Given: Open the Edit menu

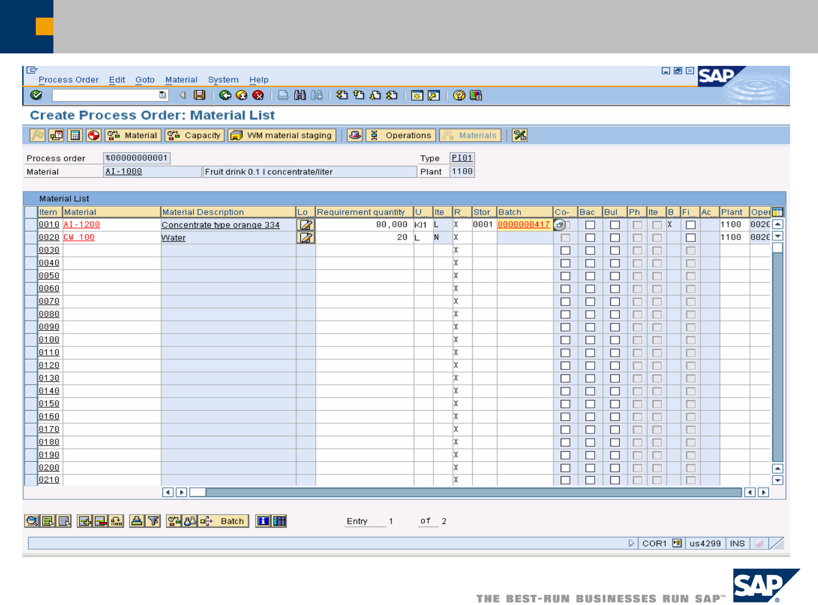Looking at the screenshot, I should point(117,80).
